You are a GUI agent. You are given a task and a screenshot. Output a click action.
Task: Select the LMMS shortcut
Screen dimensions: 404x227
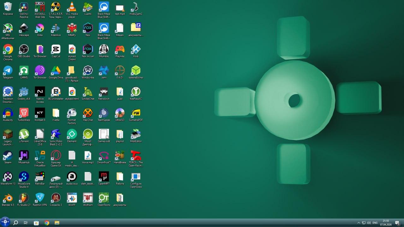[x=24, y=72]
